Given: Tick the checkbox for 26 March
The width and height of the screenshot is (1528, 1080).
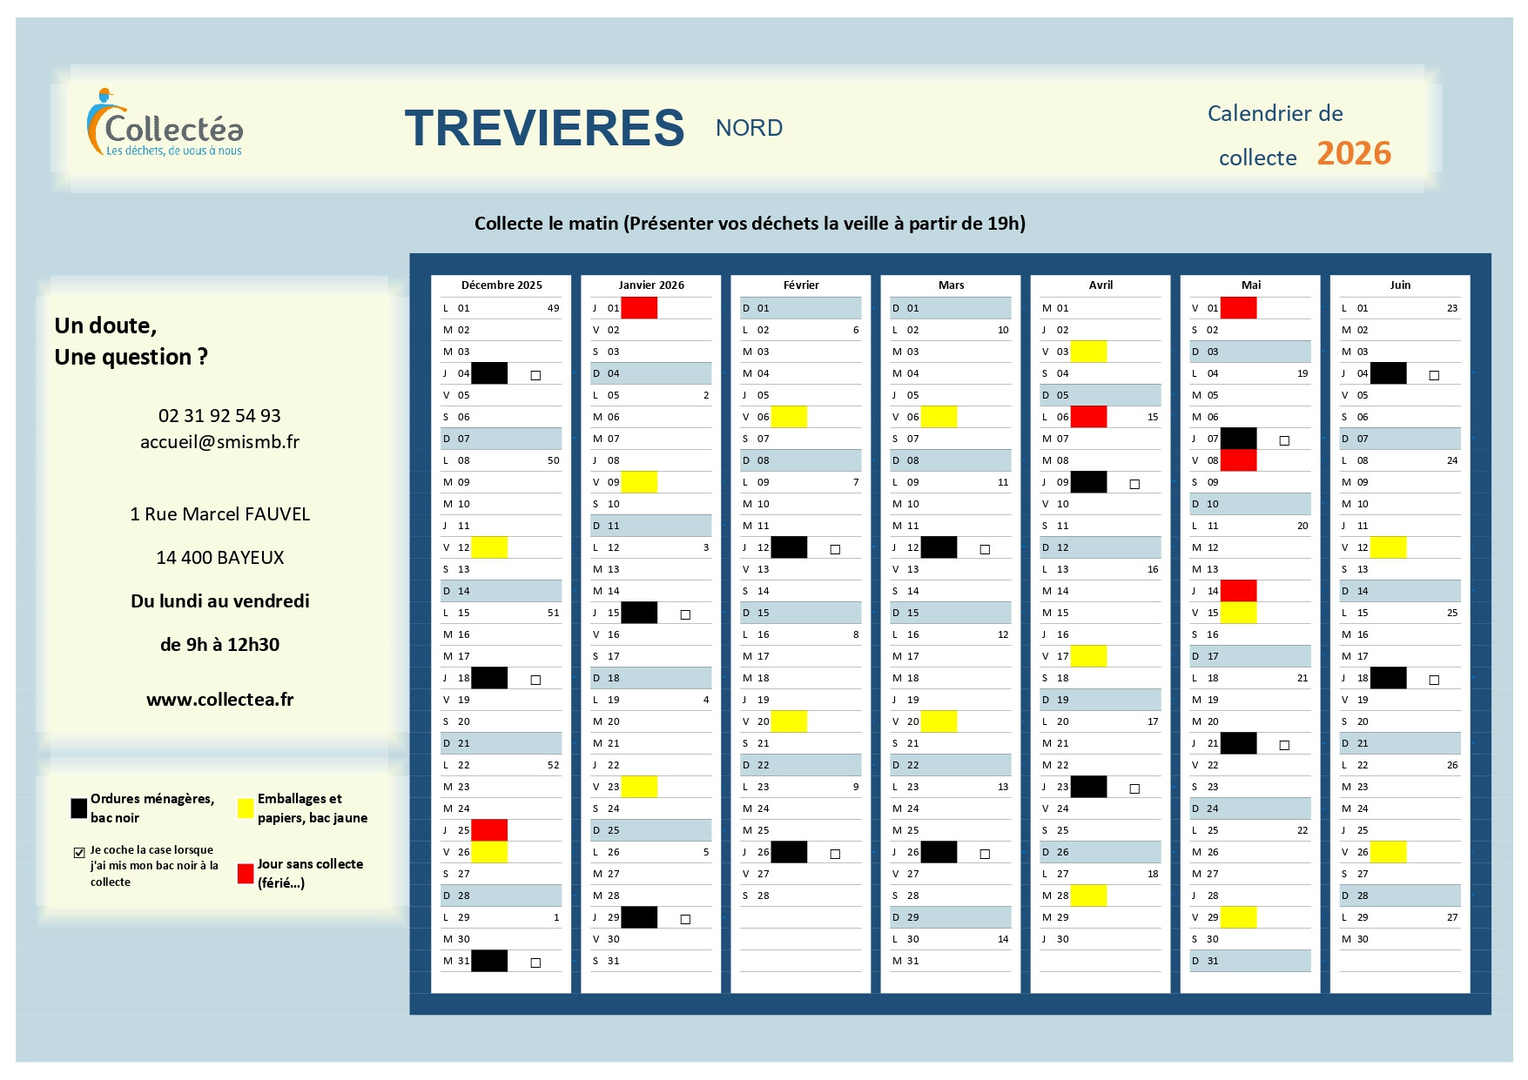Looking at the screenshot, I should [985, 854].
